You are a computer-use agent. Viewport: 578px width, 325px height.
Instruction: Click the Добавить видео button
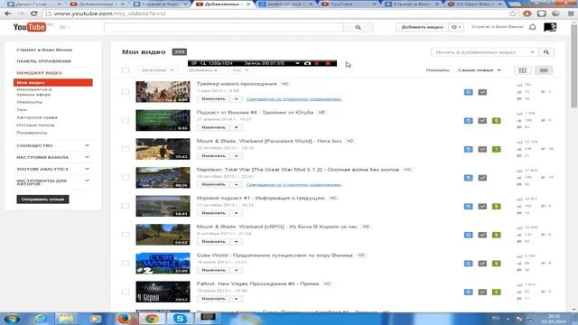422,27
